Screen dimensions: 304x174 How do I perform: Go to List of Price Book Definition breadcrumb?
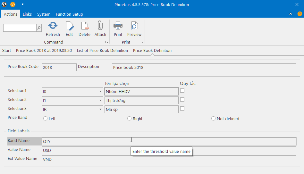click(x=102, y=50)
